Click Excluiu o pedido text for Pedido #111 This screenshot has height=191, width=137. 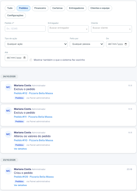[24, 113]
